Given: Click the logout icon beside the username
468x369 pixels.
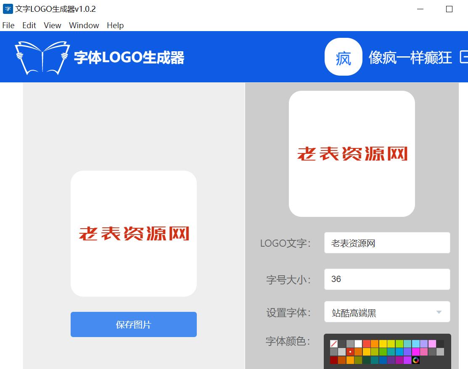Looking at the screenshot, I should click(463, 57).
